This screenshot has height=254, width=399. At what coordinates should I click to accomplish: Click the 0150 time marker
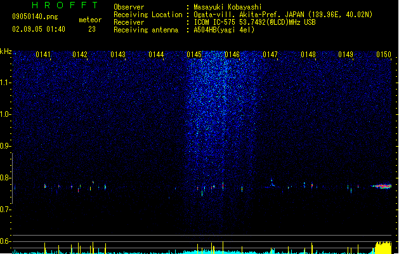(x=384, y=55)
